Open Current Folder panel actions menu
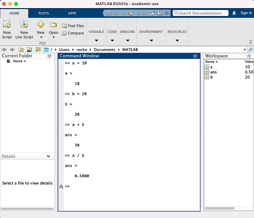The height and width of the screenshot is (218, 254). tap(49, 56)
